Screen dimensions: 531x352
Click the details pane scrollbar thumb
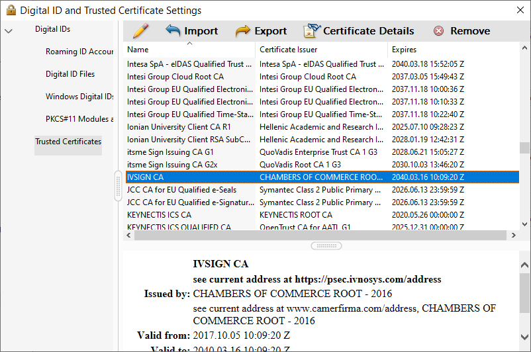(x=524, y=292)
